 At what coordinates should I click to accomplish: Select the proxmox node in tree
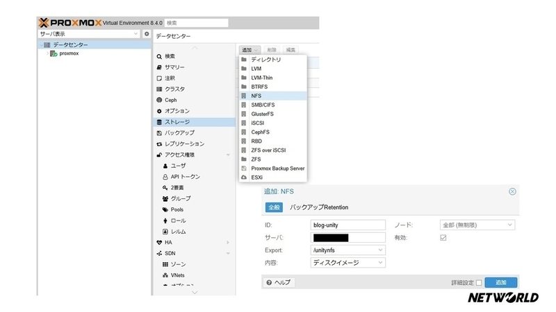click(69, 53)
